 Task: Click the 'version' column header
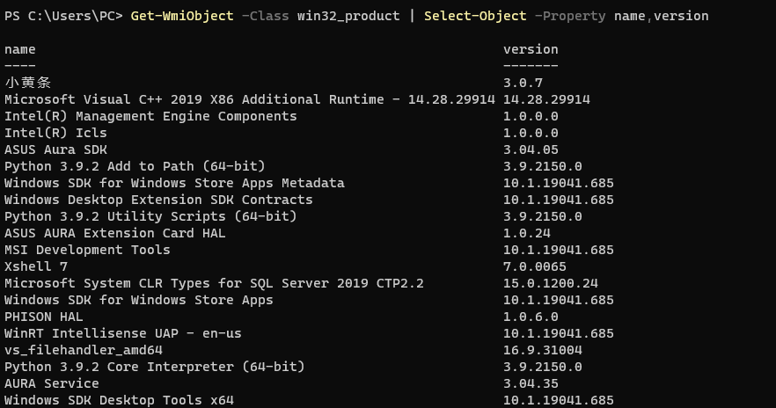click(x=531, y=49)
